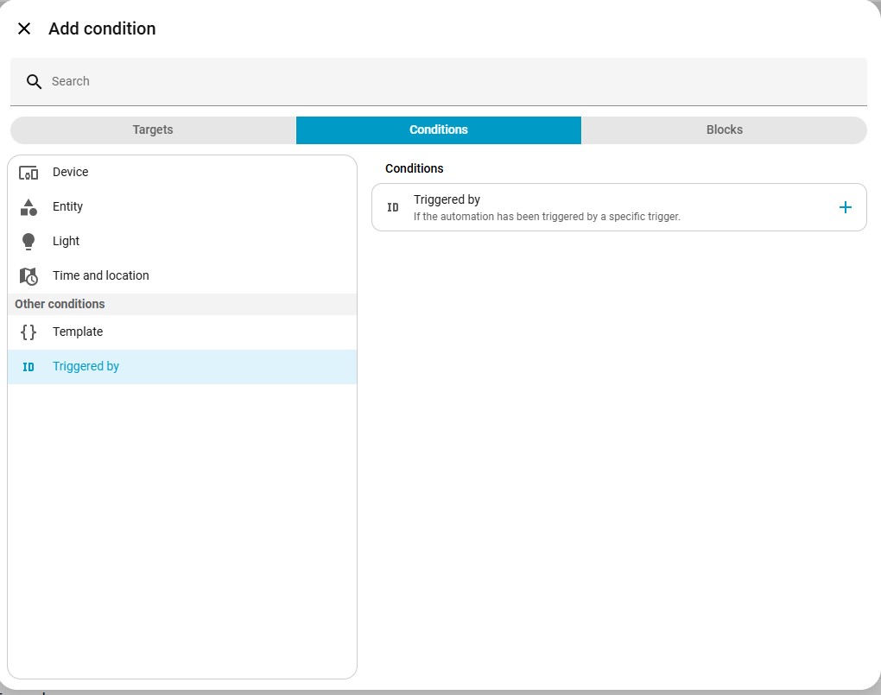Open the Blocks tab
881x695 pixels.
[724, 130]
